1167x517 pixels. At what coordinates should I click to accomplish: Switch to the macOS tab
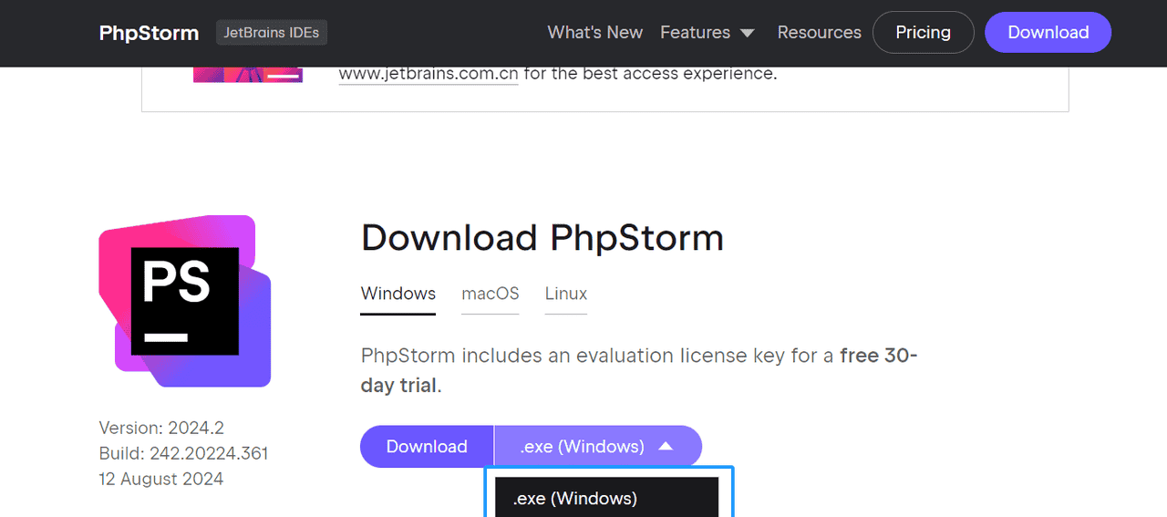tap(491, 294)
